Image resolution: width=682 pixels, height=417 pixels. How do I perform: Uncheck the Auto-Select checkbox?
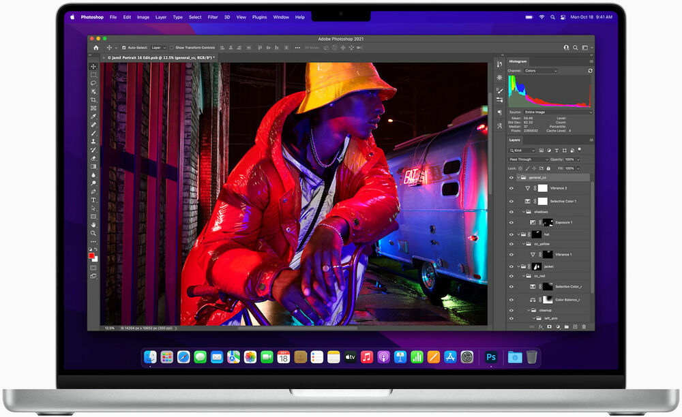[x=124, y=48]
